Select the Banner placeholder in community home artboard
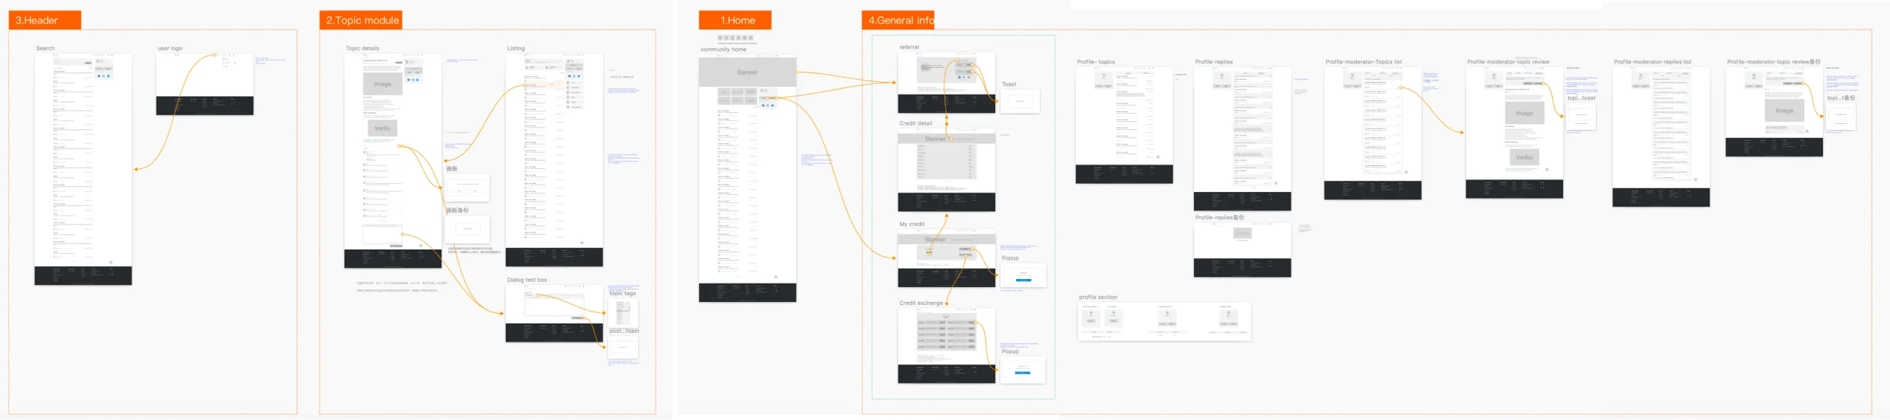Viewport: 1890px width, 420px height. (747, 72)
